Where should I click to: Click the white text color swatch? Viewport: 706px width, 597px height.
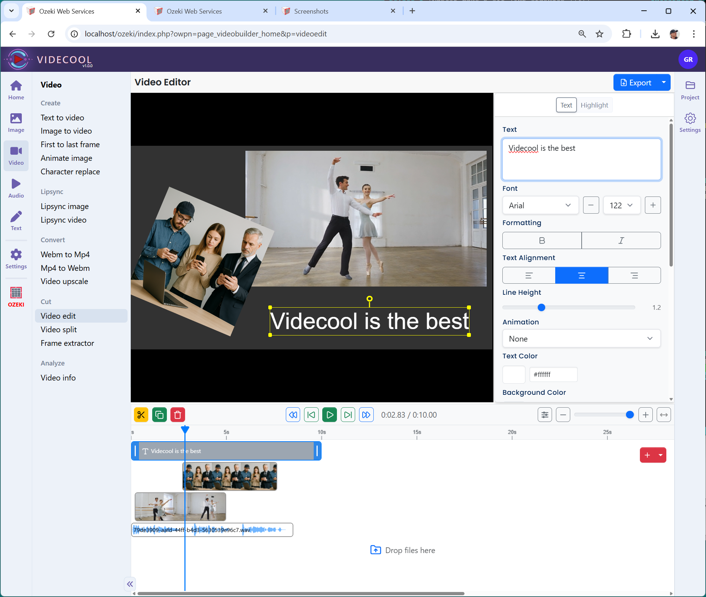point(513,374)
